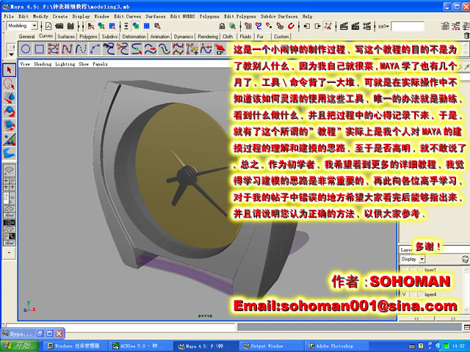
Task: Create a new scene from status line
Action: [48, 26]
